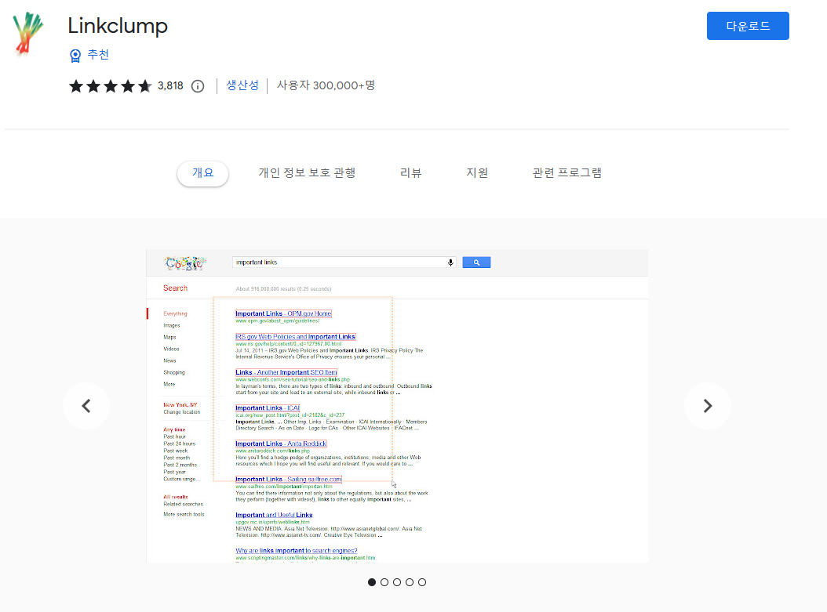This screenshot has height=612, width=827.
Task: Open the 관련 프로그램 tab
Action: coord(567,173)
